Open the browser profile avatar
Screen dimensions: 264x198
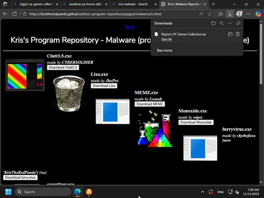pos(239,14)
